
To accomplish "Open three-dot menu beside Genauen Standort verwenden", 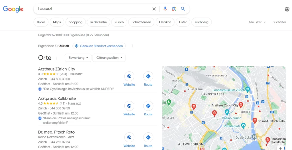I will click(132, 46).
